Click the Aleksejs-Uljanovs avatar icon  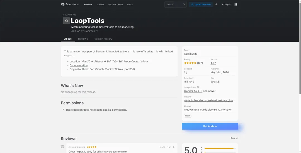tap(62, 147)
